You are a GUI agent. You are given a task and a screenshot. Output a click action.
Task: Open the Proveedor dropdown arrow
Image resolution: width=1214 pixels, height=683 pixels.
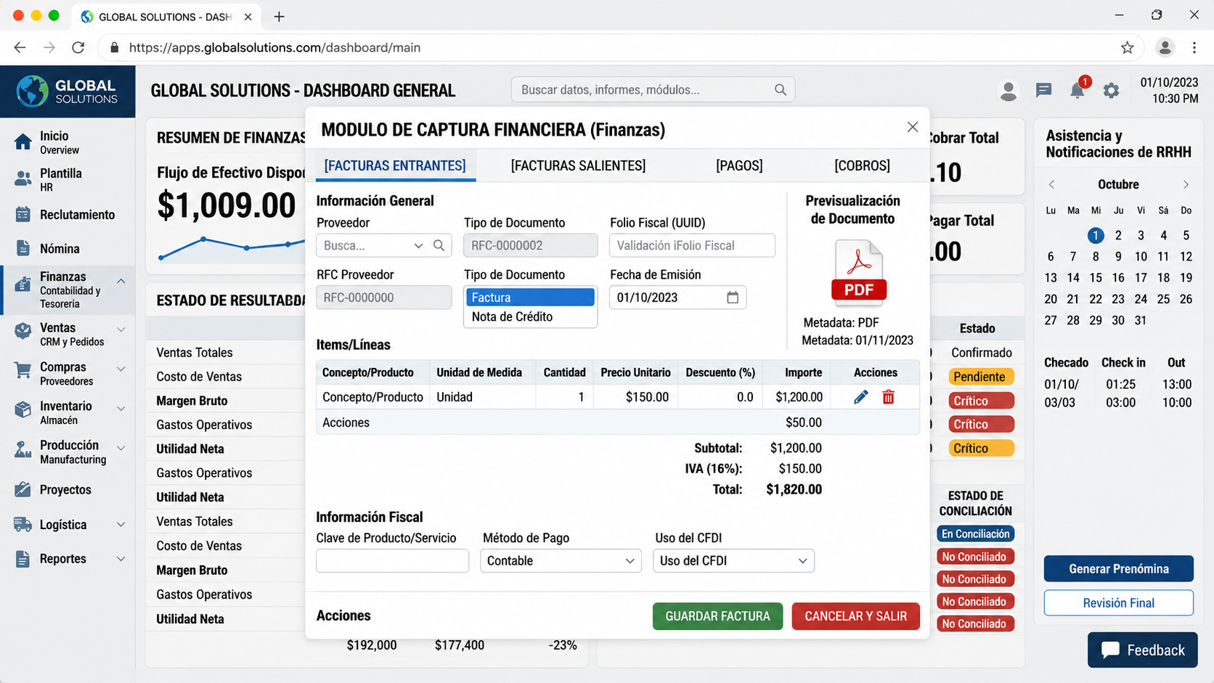click(418, 246)
